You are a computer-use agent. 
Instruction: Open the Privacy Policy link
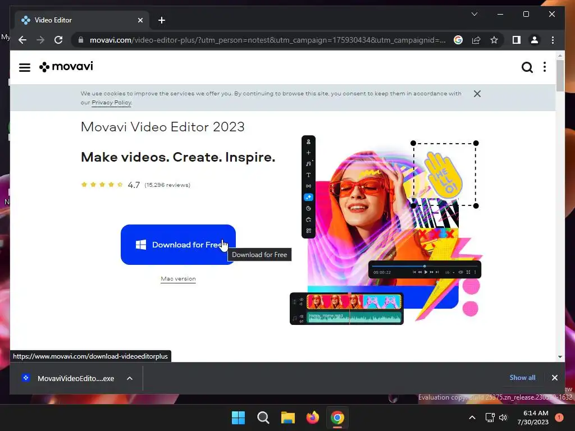point(111,103)
